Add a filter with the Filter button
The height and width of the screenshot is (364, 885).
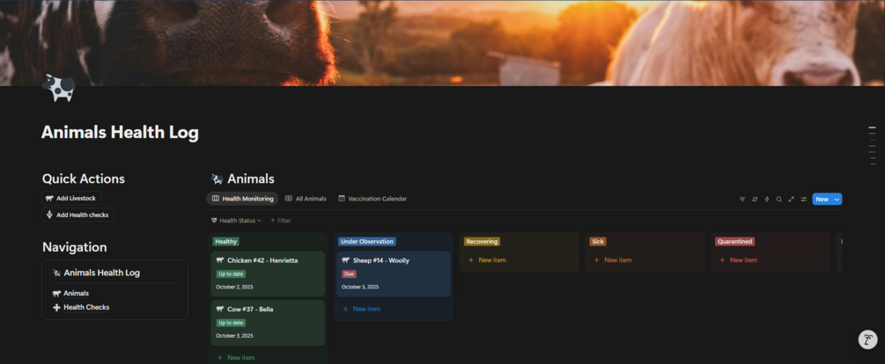[x=281, y=221]
